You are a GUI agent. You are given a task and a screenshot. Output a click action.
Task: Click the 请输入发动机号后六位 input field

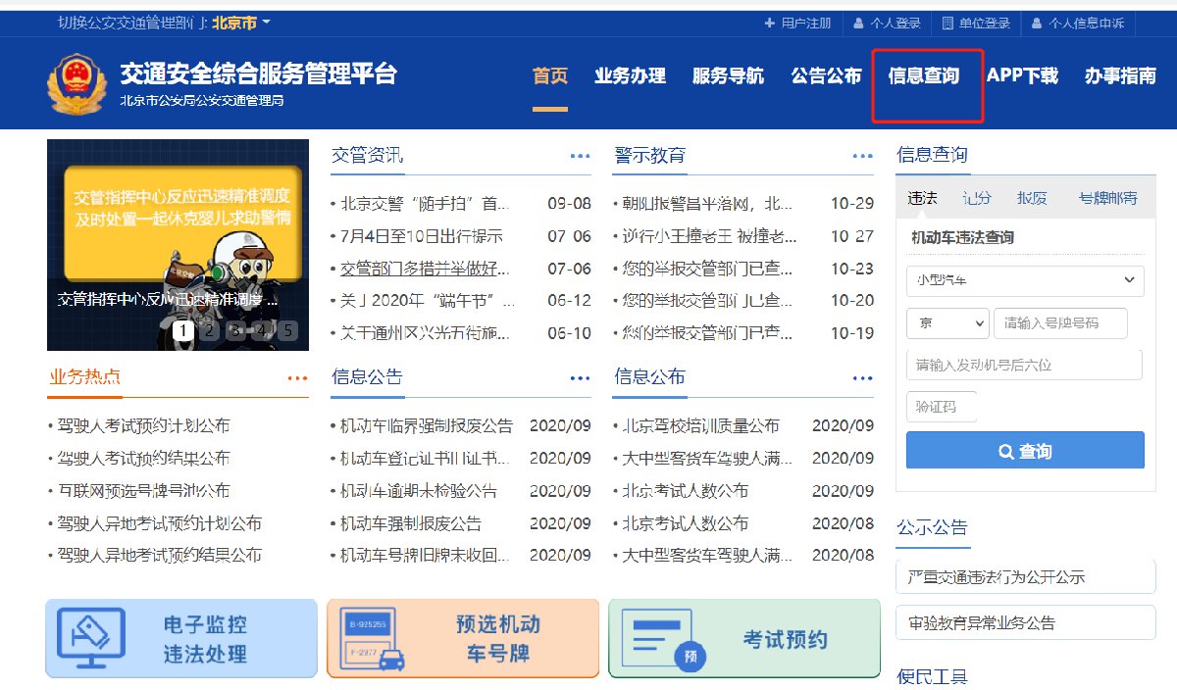tap(1024, 365)
